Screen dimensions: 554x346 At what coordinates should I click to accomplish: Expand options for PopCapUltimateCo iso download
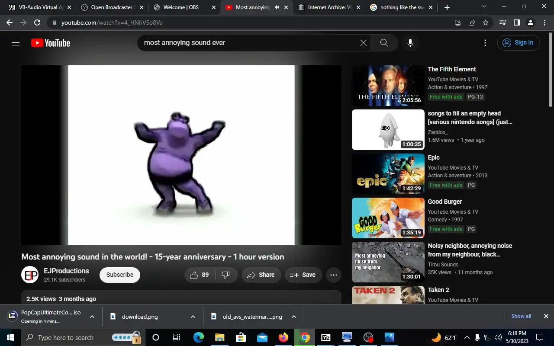[x=92, y=317]
